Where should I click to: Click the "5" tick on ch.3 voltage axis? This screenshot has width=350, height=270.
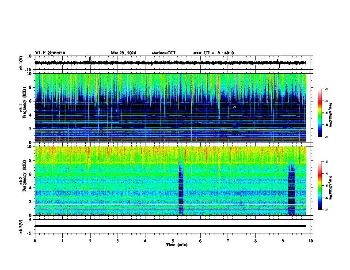click(x=30, y=220)
